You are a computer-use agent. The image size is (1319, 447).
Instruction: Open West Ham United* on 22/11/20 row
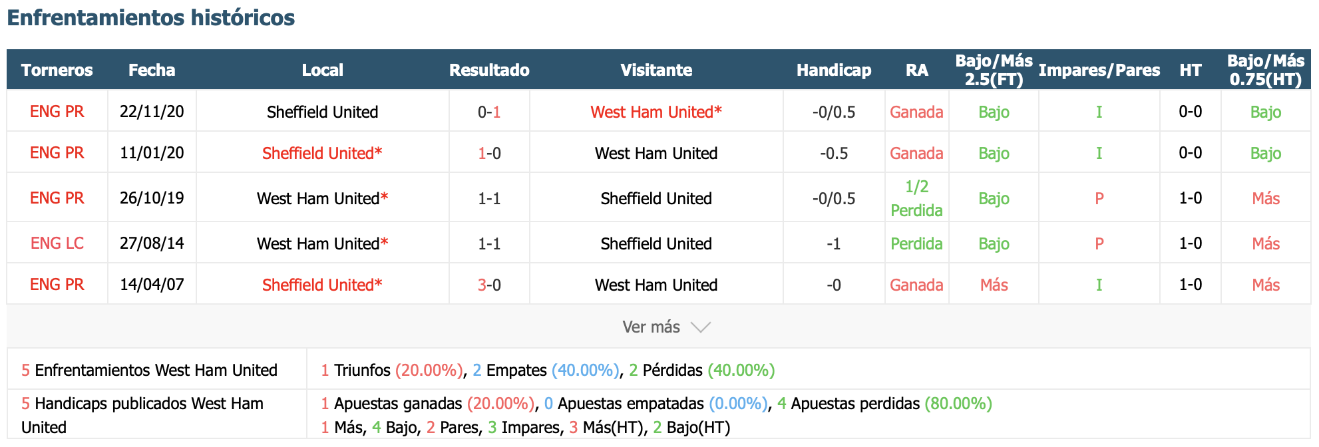656,112
